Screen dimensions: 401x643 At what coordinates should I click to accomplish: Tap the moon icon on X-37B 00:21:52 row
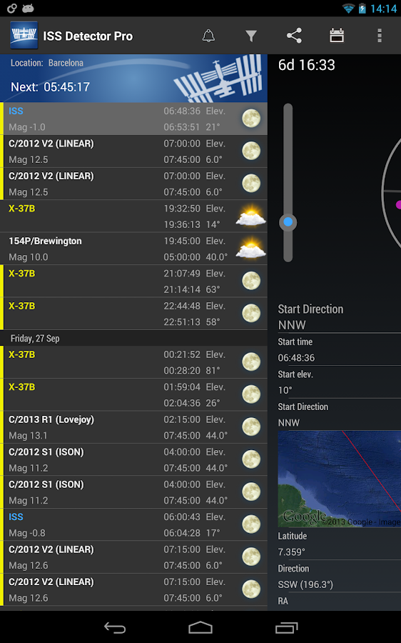(x=251, y=362)
